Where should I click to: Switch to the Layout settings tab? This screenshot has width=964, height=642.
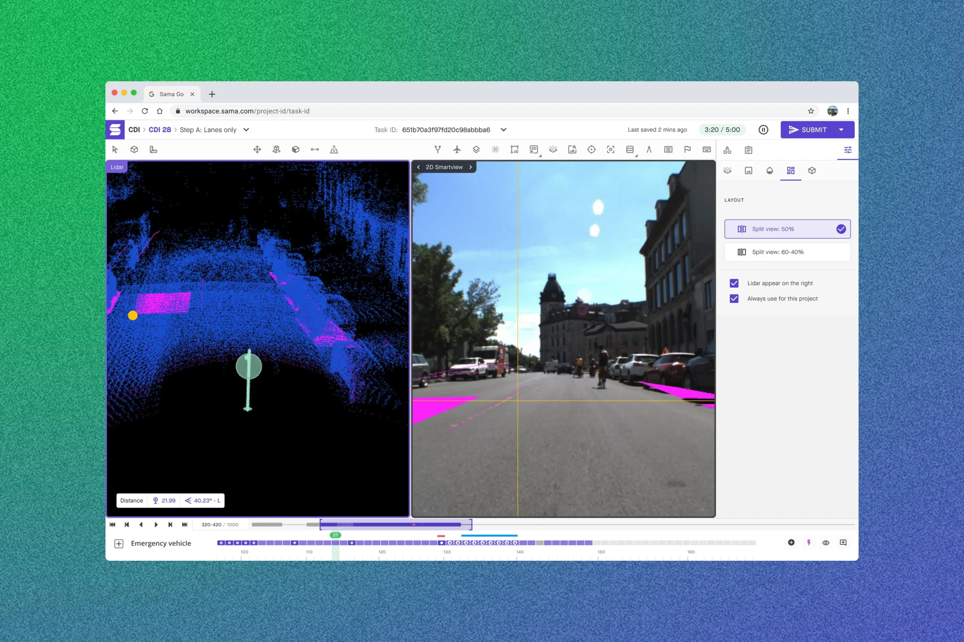[x=791, y=170]
